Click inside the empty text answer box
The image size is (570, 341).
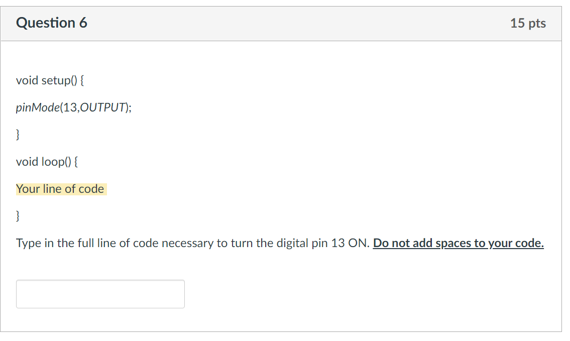click(x=100, y=294)
